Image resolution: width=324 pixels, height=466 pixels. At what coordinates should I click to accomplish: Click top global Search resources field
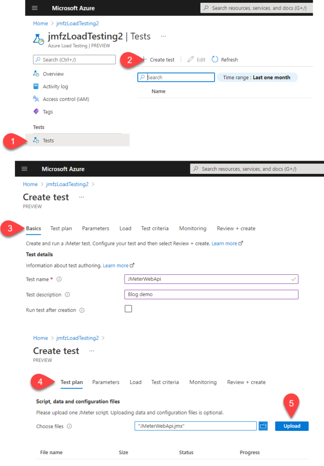point(257,8)
